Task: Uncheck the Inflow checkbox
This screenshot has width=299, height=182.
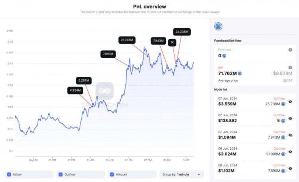Action: [x=9, y=174]
